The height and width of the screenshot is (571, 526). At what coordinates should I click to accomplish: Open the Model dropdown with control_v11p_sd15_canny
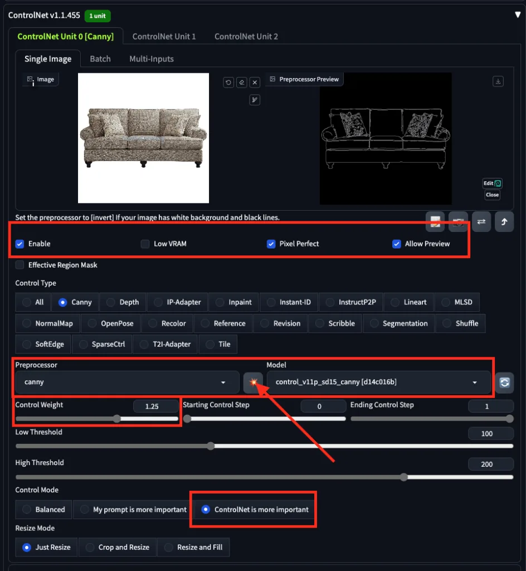click(378, 383)
